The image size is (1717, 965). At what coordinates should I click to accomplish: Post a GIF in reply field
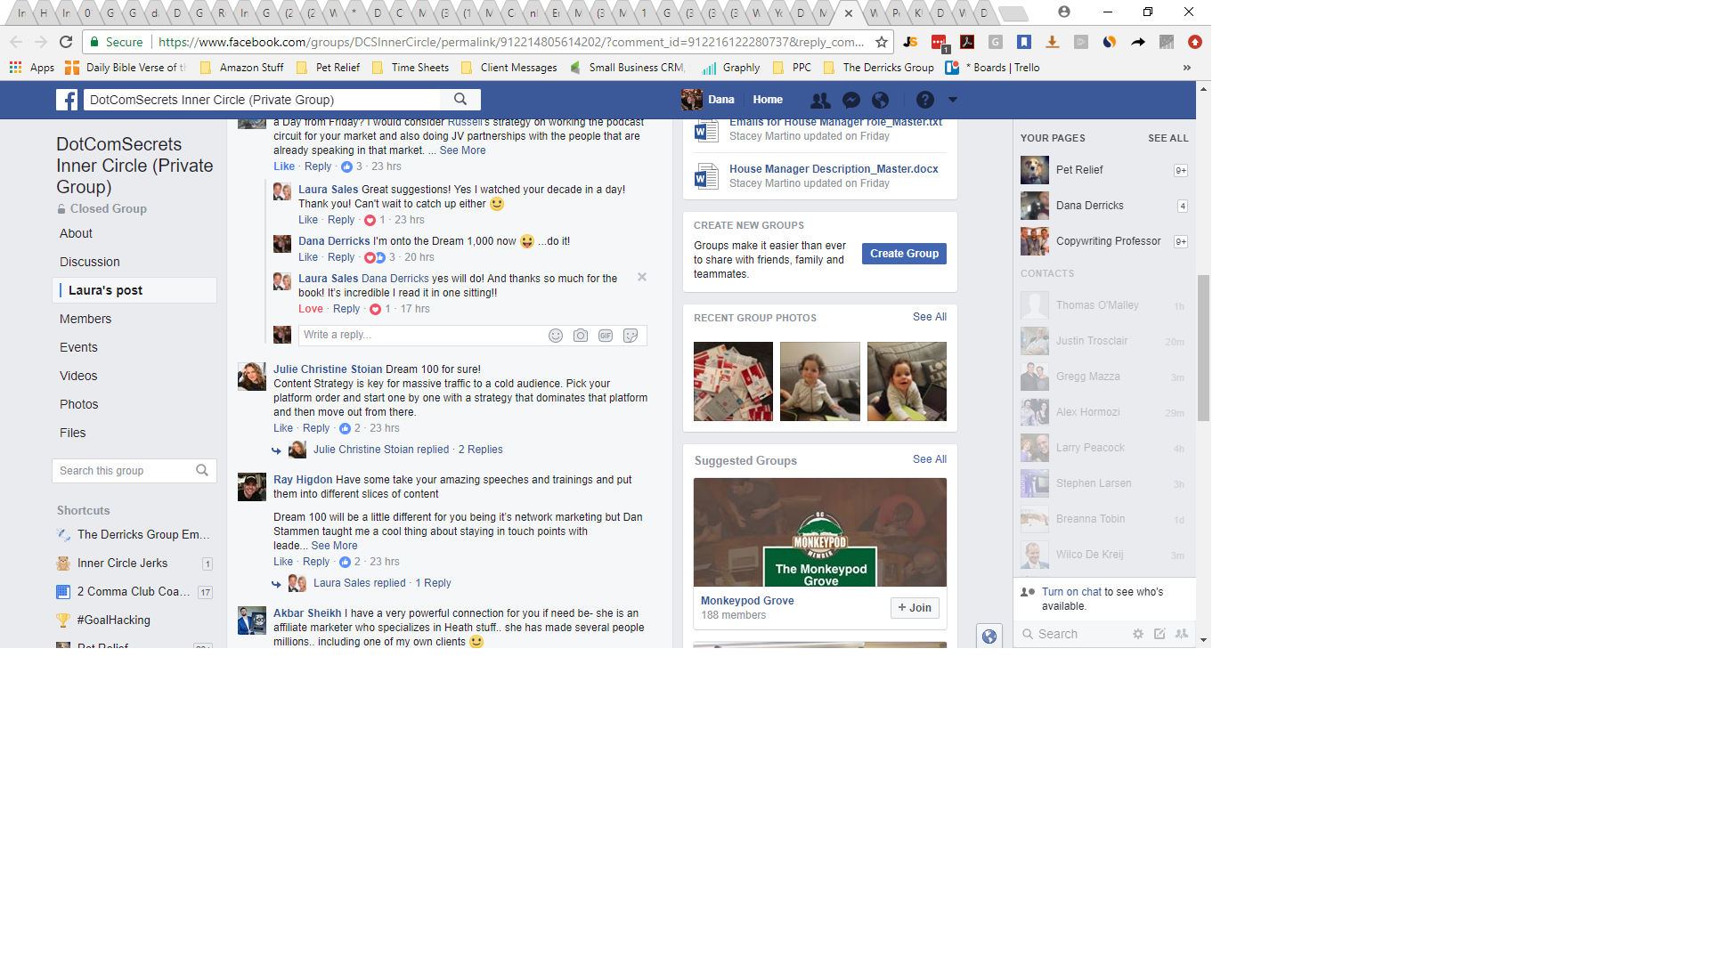click(x=606, y=336)
